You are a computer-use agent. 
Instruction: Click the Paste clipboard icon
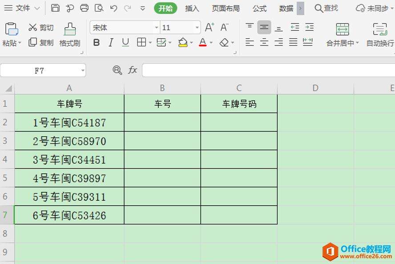coord(11,29)
